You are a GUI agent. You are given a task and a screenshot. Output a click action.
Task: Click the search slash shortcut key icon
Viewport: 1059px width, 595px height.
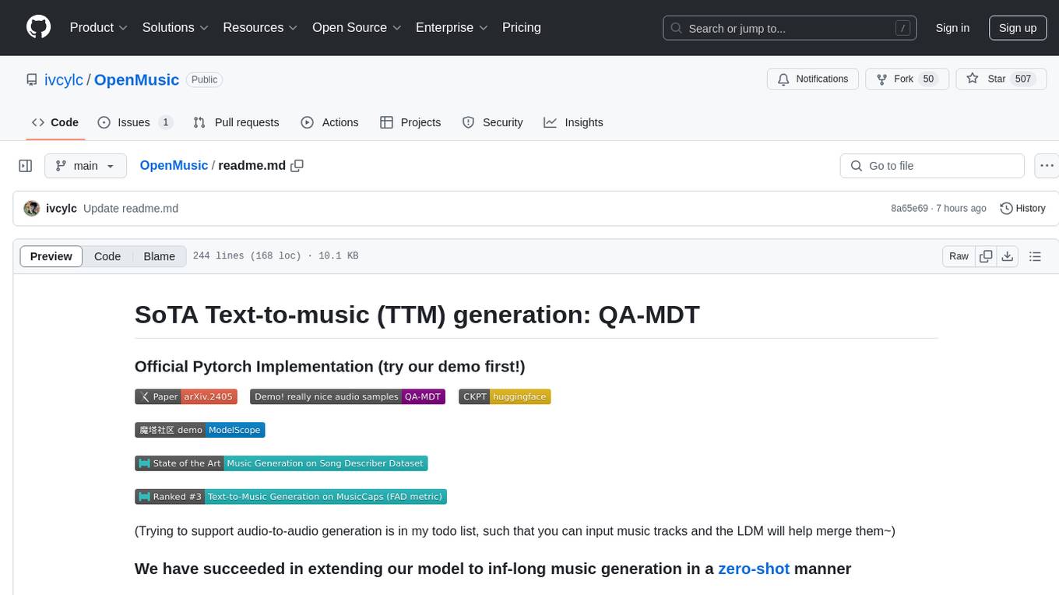(902, 28)
